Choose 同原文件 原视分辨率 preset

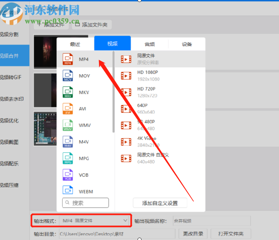tap(160, 59)
